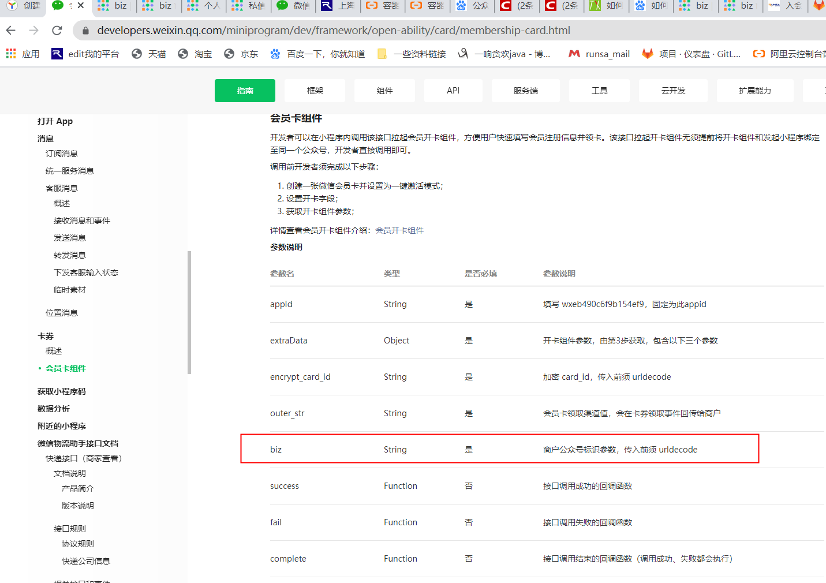Switch to the 私信 browser tab
The width and height of the screenshot is (826, 583).
pyautogui.click(x=248, y=6)
